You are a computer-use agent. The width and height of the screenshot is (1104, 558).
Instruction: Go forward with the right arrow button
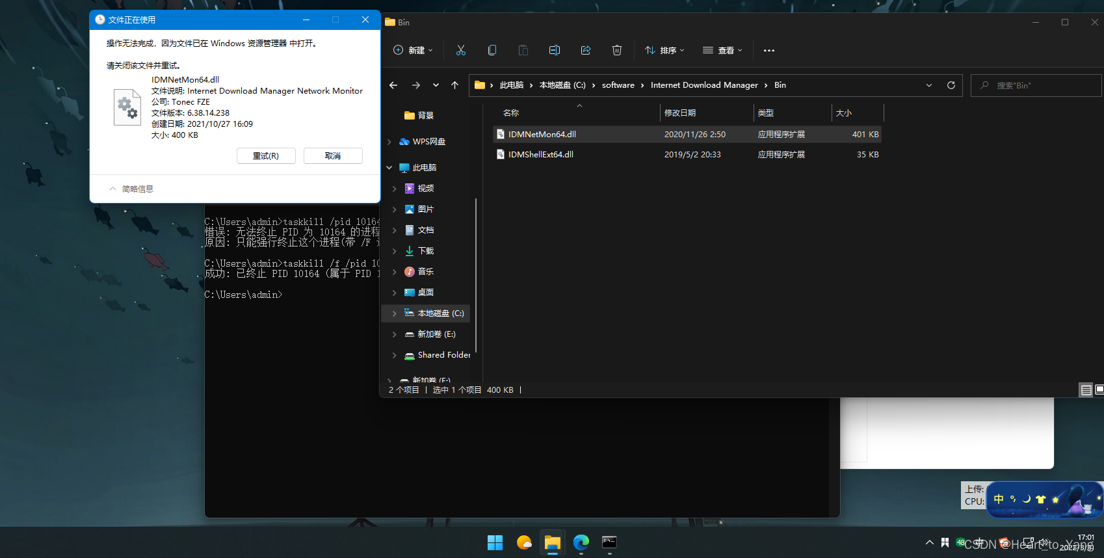point(416,85)
